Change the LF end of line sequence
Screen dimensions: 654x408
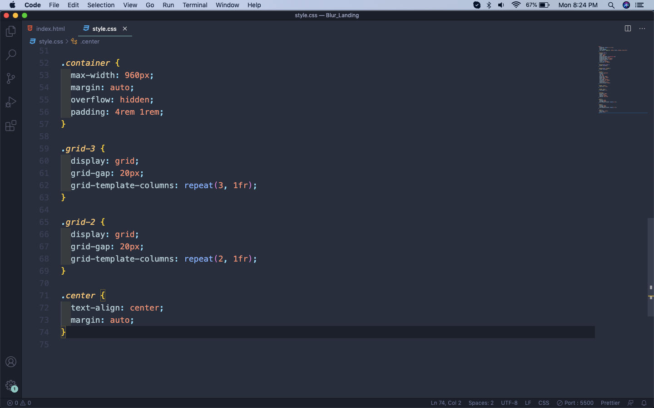[528, 403]
